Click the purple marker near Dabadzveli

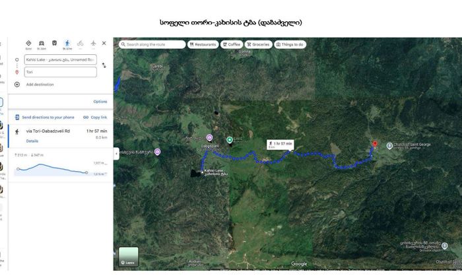(x=209, y=137)
